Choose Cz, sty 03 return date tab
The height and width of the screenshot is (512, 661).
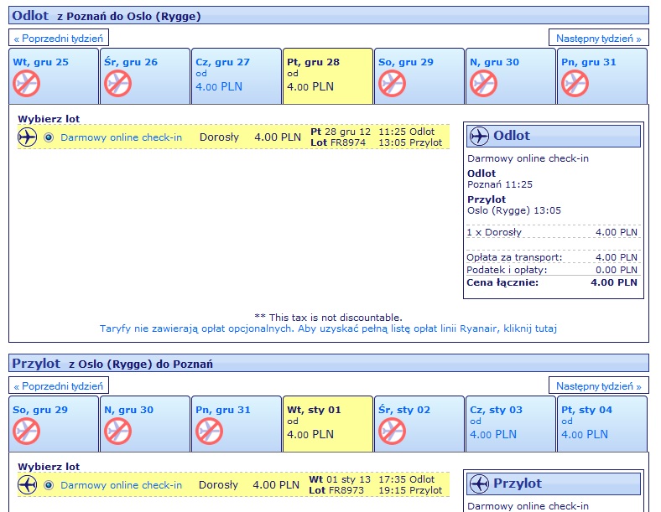coord(511,423)
